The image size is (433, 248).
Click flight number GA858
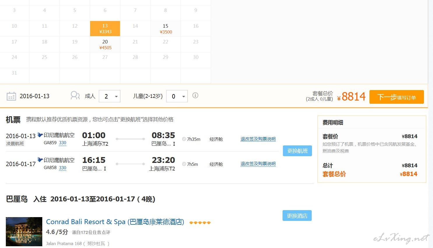[50, 168]
